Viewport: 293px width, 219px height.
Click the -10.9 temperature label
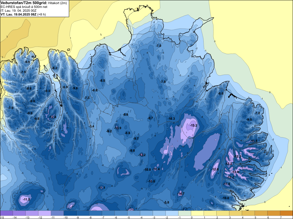118,128
